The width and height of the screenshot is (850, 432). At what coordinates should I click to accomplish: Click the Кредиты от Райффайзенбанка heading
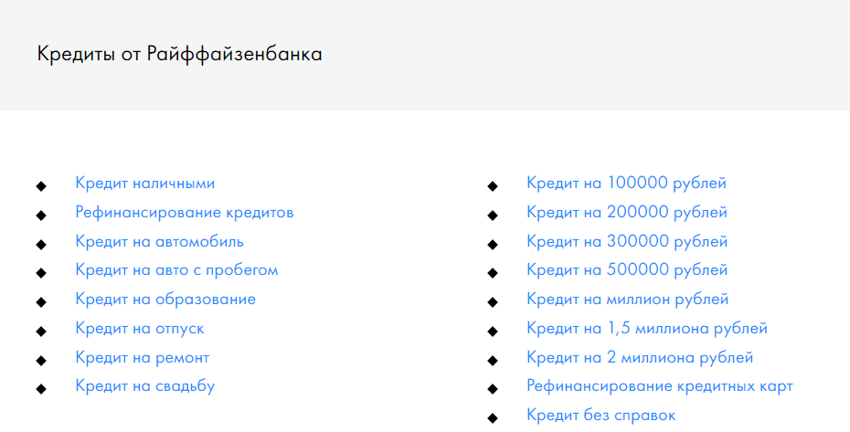click(x=179, y=55)
